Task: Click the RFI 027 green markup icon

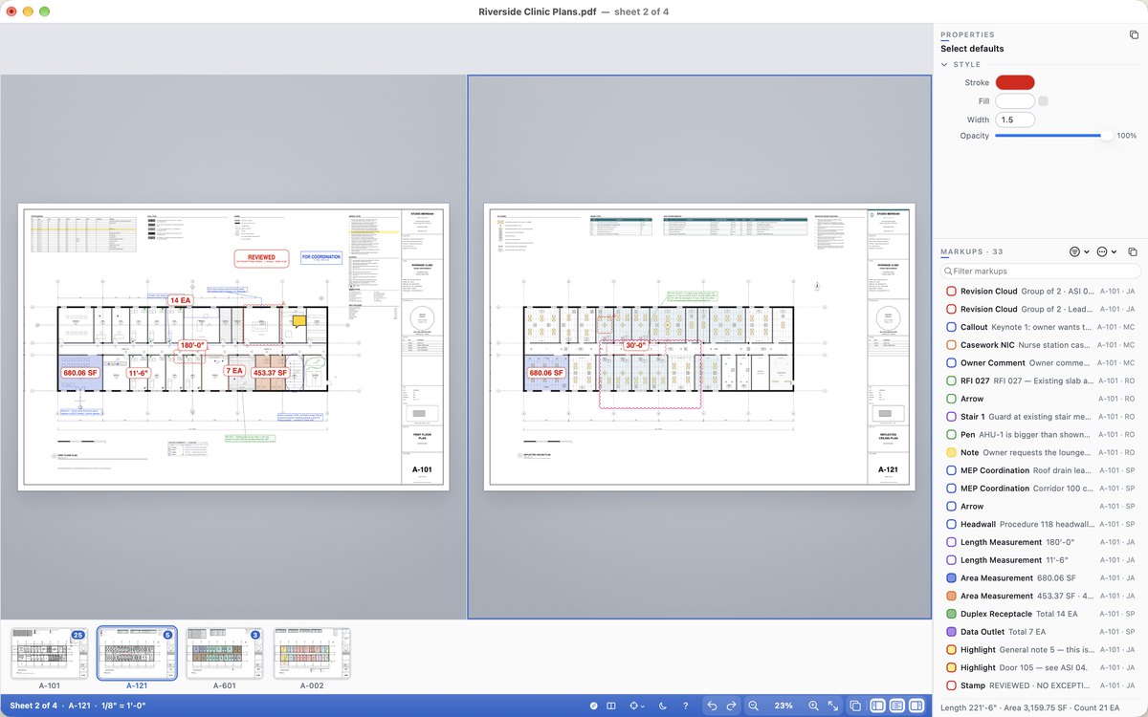Action: (951, 380)
